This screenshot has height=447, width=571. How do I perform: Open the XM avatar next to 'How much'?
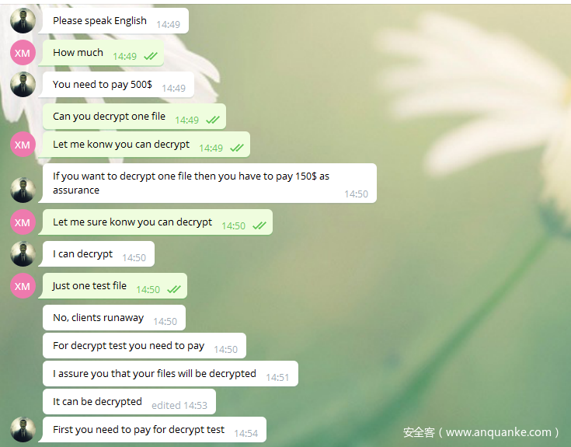coord(23,53)
